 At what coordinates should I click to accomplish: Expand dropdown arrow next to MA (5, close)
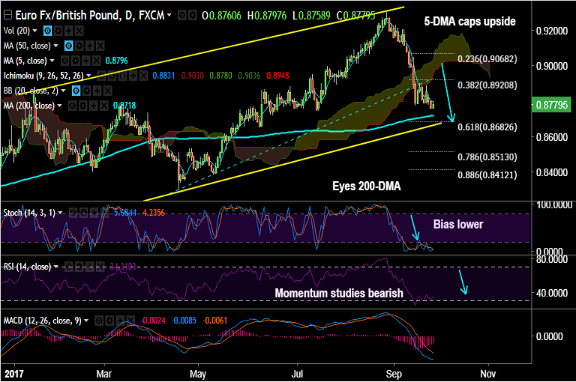[52, 61]
